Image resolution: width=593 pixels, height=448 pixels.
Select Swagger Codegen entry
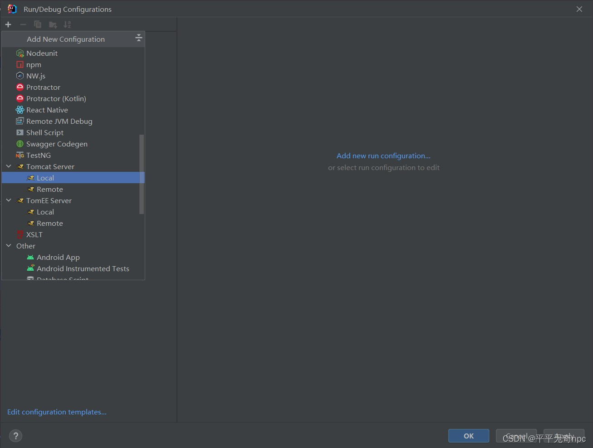click(x=73, y=144)
